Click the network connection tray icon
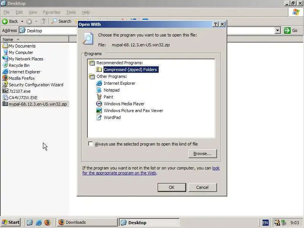Image resolution: width=304 pixels, height=228 pixels. point(283,222)
